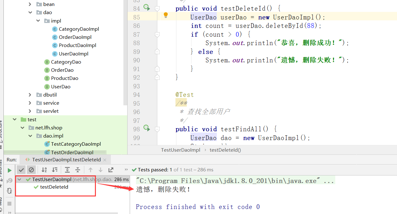The width and height of the screenshot is (397, 214).
Task: Expand the bean package folder
Action: [x=30, y=4]
